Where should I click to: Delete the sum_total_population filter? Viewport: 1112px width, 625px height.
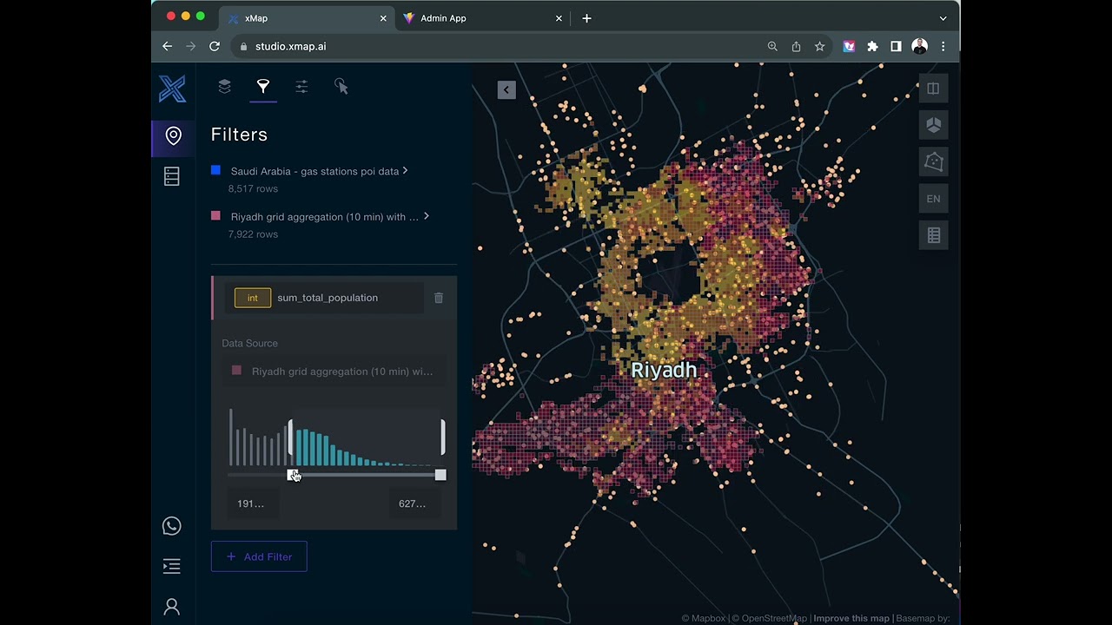439,298
